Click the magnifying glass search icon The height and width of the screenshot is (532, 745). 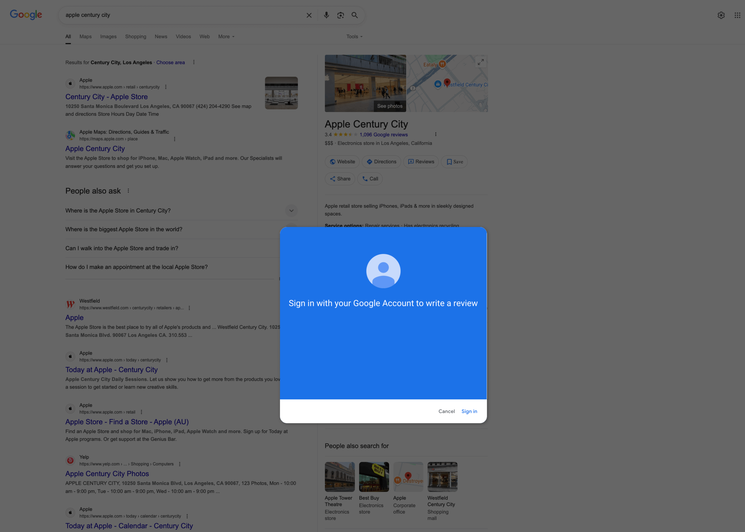pos(355,15)
